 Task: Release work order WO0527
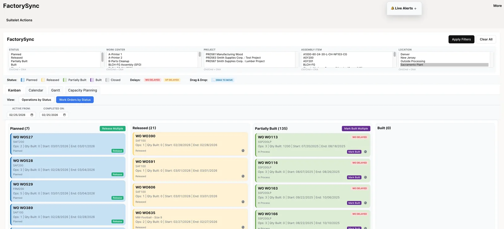click(117, 151)
